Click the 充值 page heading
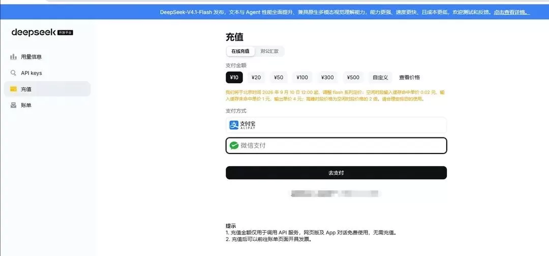 (234, 37)
